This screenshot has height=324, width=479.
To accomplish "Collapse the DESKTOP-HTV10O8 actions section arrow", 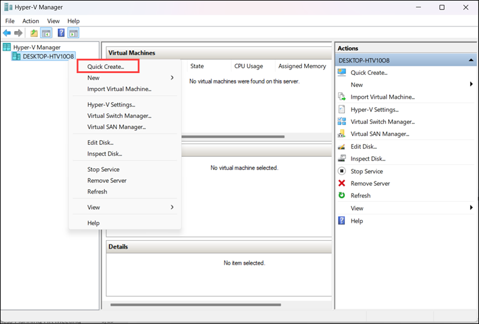I will [x=471, y=60].
